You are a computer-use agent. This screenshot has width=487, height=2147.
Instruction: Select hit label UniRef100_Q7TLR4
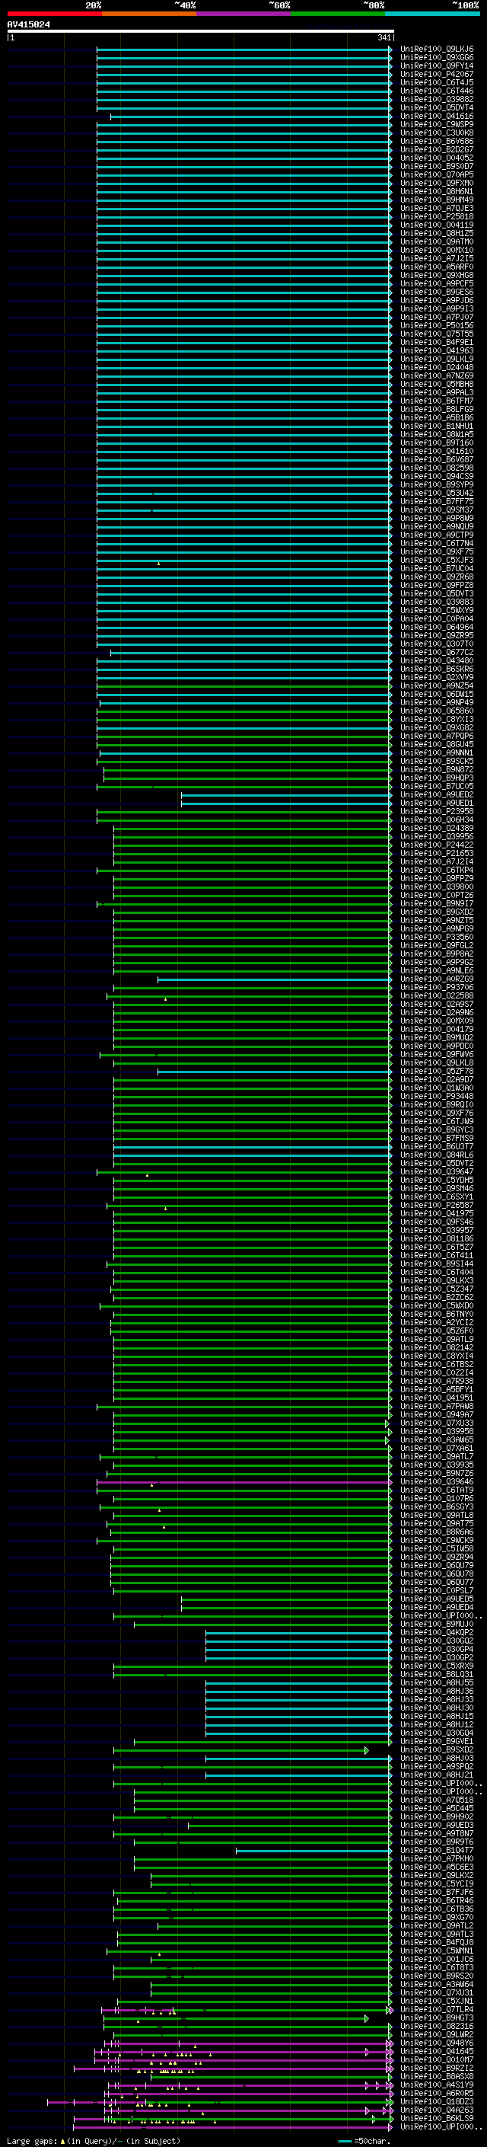(437, 2009)
